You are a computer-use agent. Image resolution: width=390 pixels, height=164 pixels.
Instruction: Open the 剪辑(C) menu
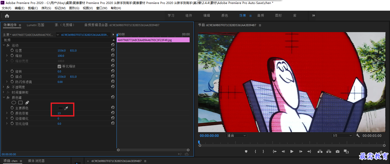[x=33, y=8]
